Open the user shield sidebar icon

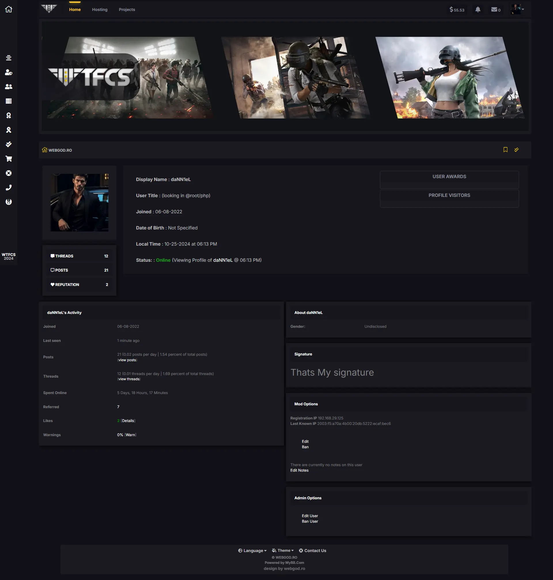pyautogui.click(x=9, y=72)
